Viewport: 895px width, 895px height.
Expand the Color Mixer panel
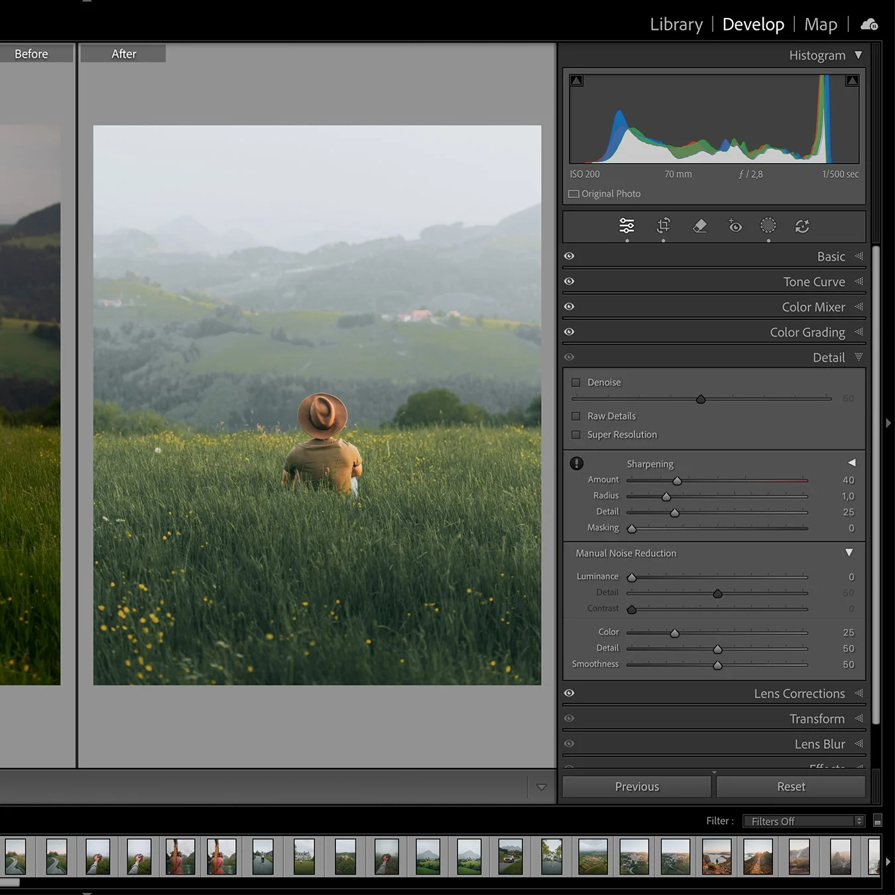(x=859, y=306)
